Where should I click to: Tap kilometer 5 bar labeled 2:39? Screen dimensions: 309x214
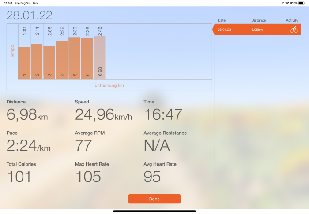pyautogui.click(x=75, y=59)
